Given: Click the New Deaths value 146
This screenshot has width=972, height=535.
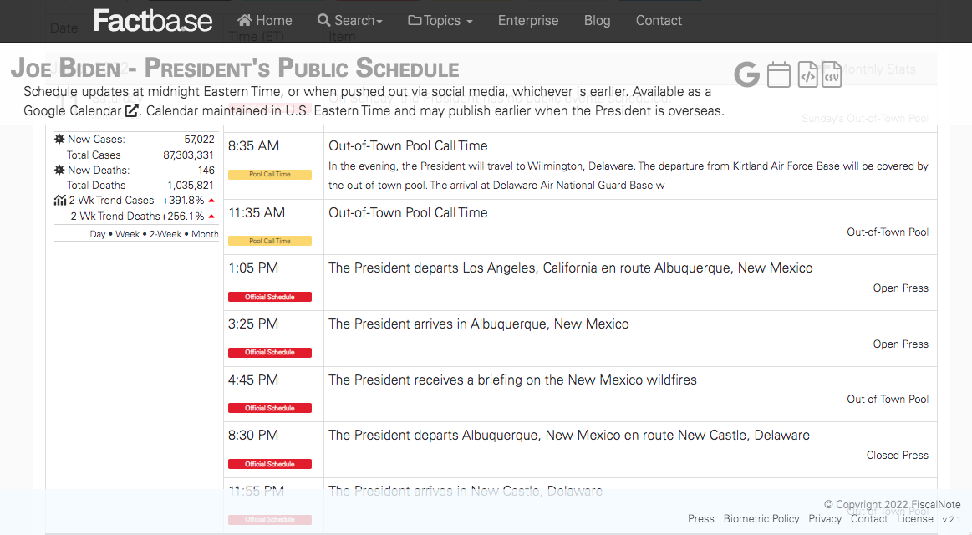Looking at the screenshot, I should (x=206, y=170).
